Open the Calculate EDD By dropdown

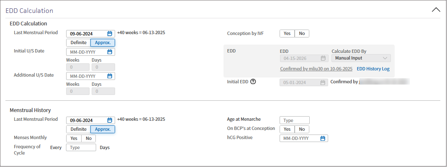pos(361,58)
